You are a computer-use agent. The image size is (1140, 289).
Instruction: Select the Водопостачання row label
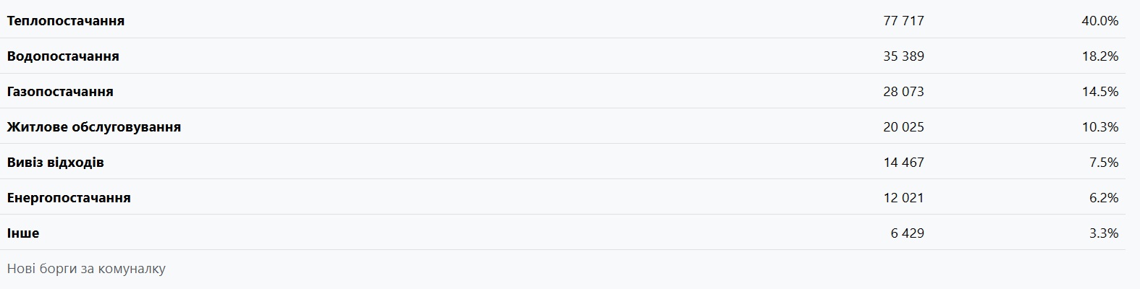[63, 56]
